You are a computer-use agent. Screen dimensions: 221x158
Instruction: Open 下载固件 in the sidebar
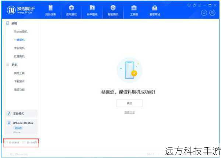click(19, 81)
